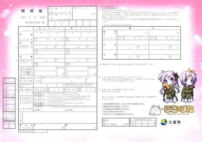Select the character holding the folding fan

169,87
